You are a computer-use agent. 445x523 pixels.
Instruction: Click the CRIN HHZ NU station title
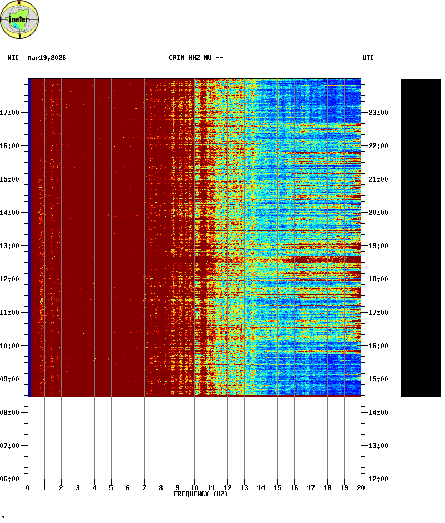pos(196,58)
